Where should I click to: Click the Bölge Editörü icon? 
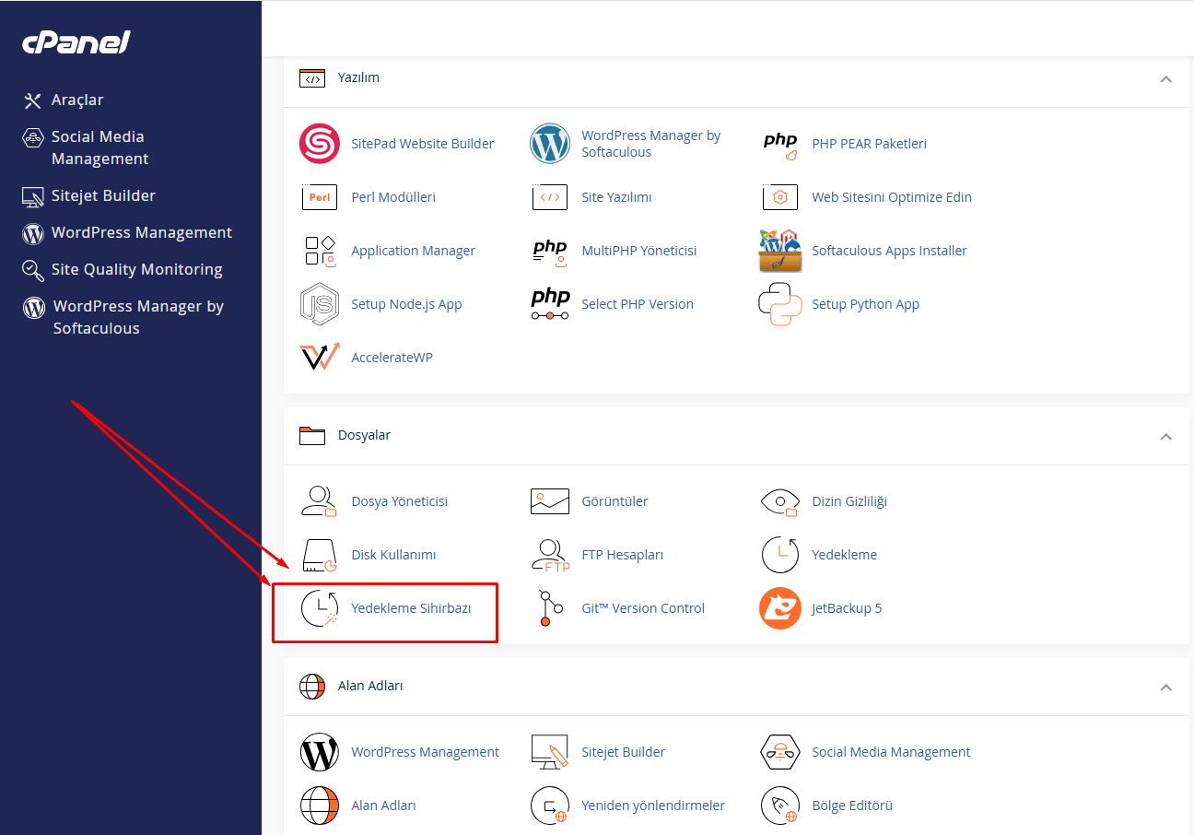point(780,806)
